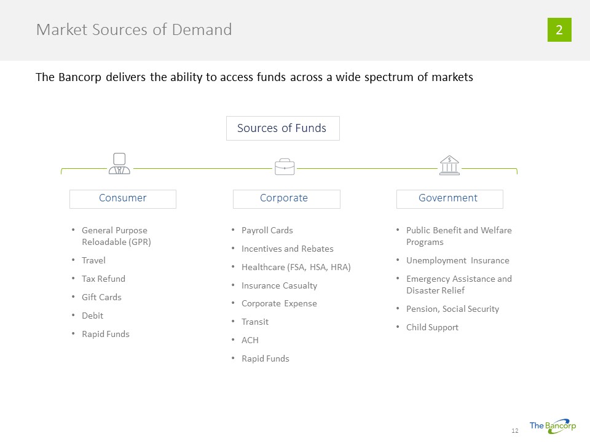The image size is (590, 442).
Task: Select the Sources of Funds box
Action: [x=283, y=128]
